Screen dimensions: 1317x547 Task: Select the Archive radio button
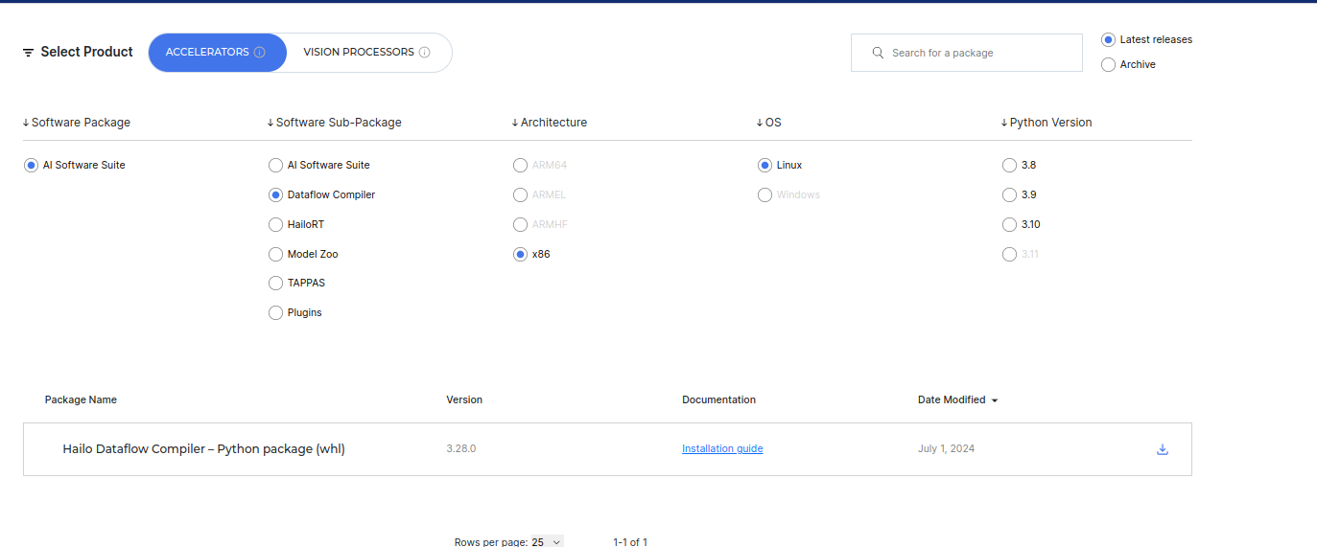click(1109, 65)
